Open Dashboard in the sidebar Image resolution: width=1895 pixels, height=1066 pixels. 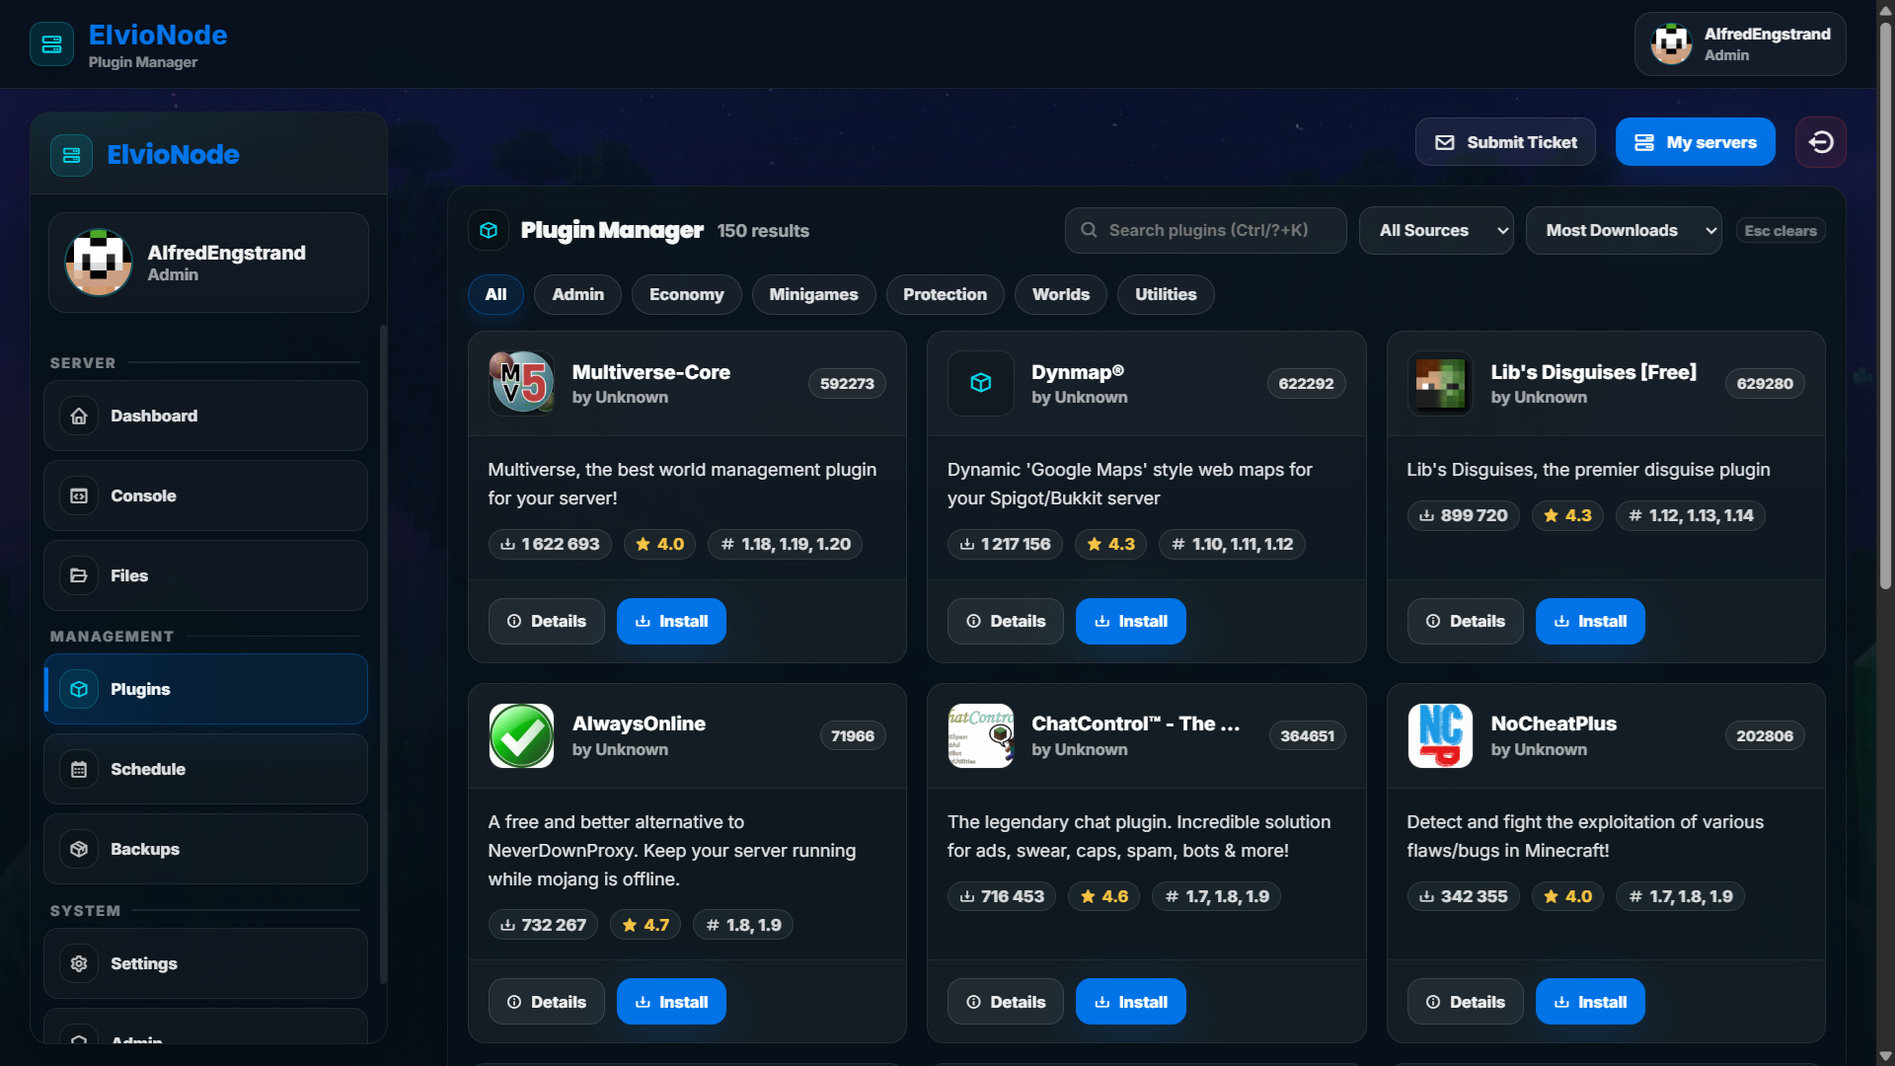205,416
